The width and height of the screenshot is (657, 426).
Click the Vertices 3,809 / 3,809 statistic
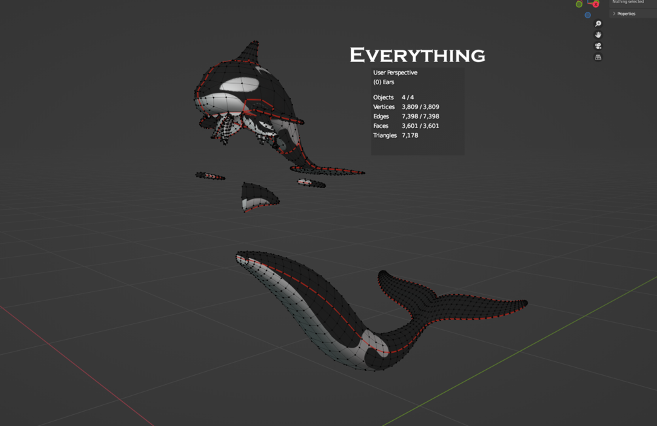406,106
